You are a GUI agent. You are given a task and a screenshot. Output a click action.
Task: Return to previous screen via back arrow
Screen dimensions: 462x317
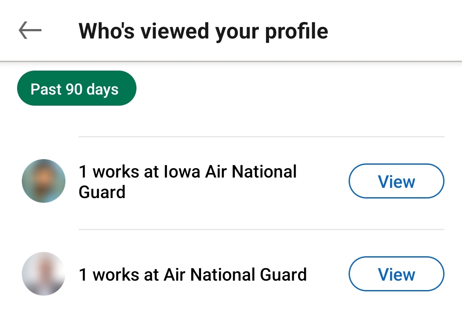[30, 31]
